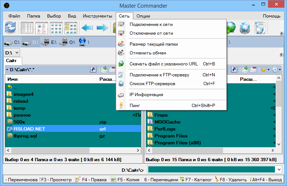287x186 pixels.
Task: Open the Опции menu
Action: [143, 16]
